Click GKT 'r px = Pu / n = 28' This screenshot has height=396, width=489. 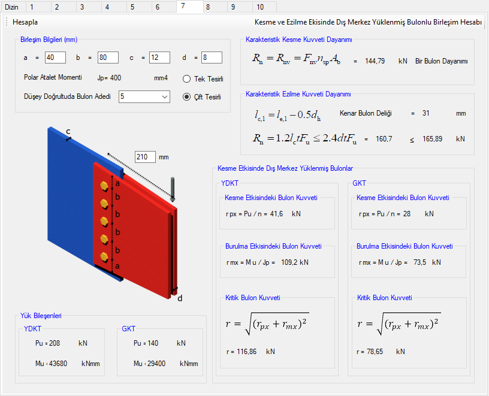[385, 214]
